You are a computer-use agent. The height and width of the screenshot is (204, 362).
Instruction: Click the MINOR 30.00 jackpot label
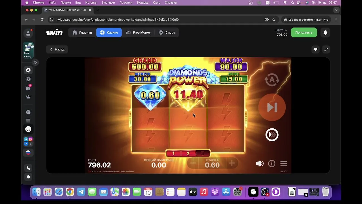pos(143,78)
